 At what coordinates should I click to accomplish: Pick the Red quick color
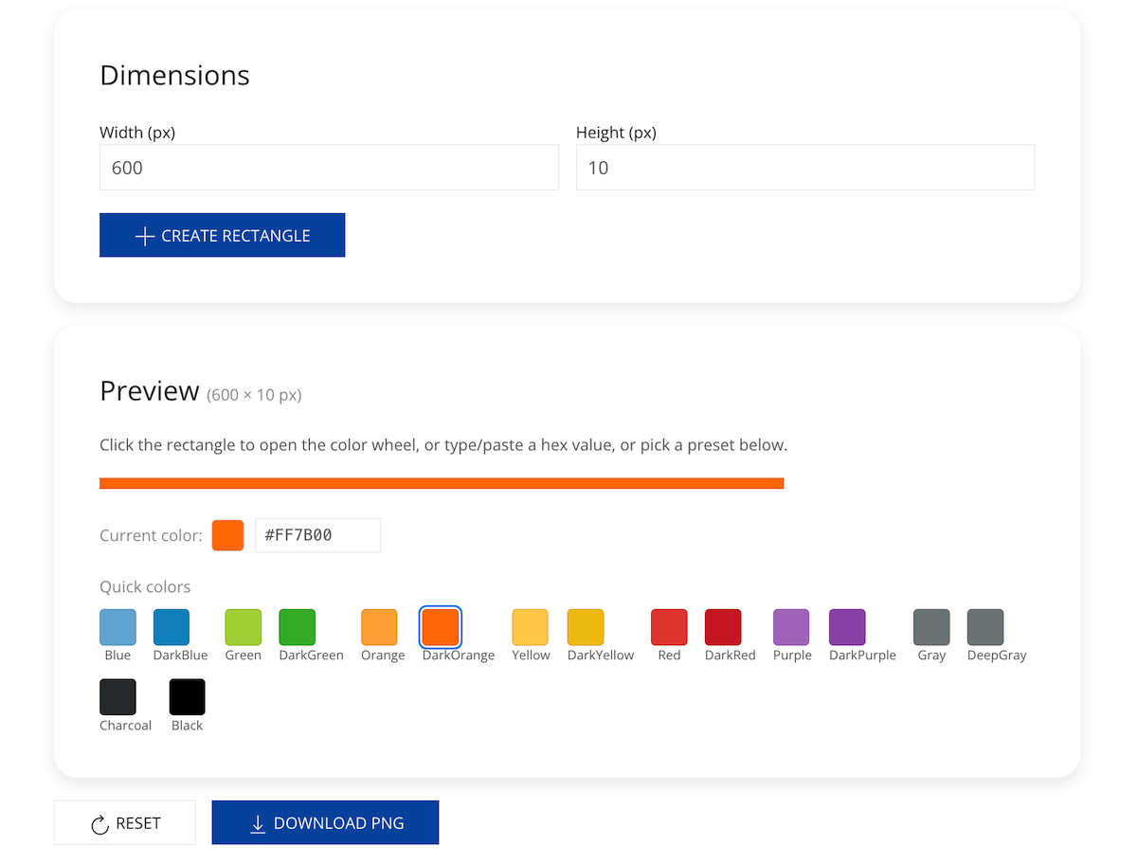click(669, 627)
